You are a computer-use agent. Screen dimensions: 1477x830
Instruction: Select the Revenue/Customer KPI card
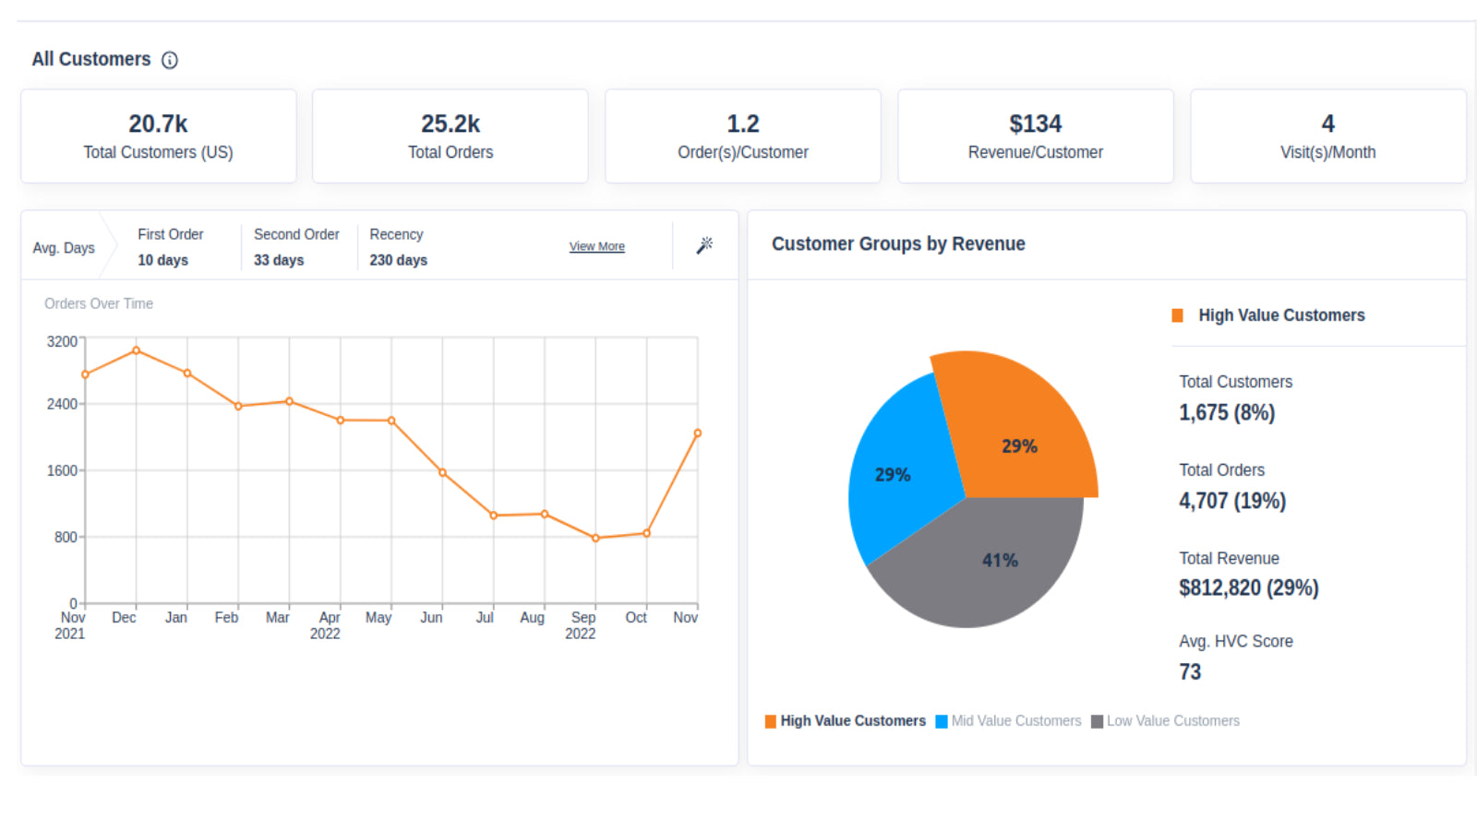coord(1035,136)
